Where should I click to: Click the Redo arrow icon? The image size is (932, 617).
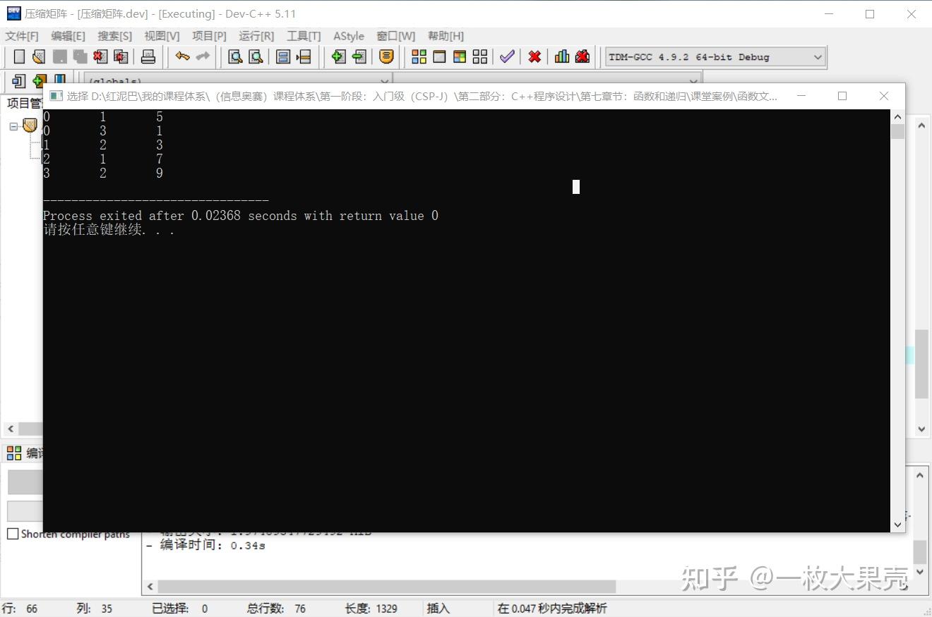click(203, 56)
